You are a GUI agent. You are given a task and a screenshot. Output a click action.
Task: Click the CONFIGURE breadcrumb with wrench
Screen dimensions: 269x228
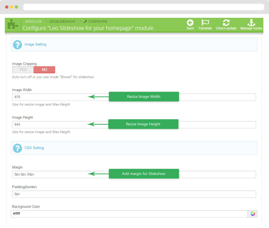(x=95, y=22)
